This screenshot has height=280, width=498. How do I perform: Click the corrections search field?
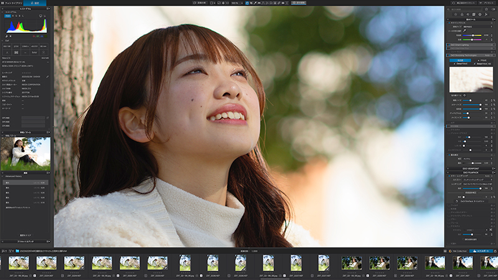pos(465,9)
